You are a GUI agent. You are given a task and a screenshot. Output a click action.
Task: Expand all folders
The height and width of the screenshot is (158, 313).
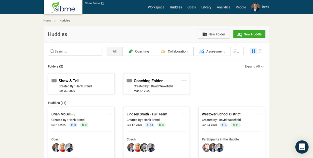click(x=254, y=66)
